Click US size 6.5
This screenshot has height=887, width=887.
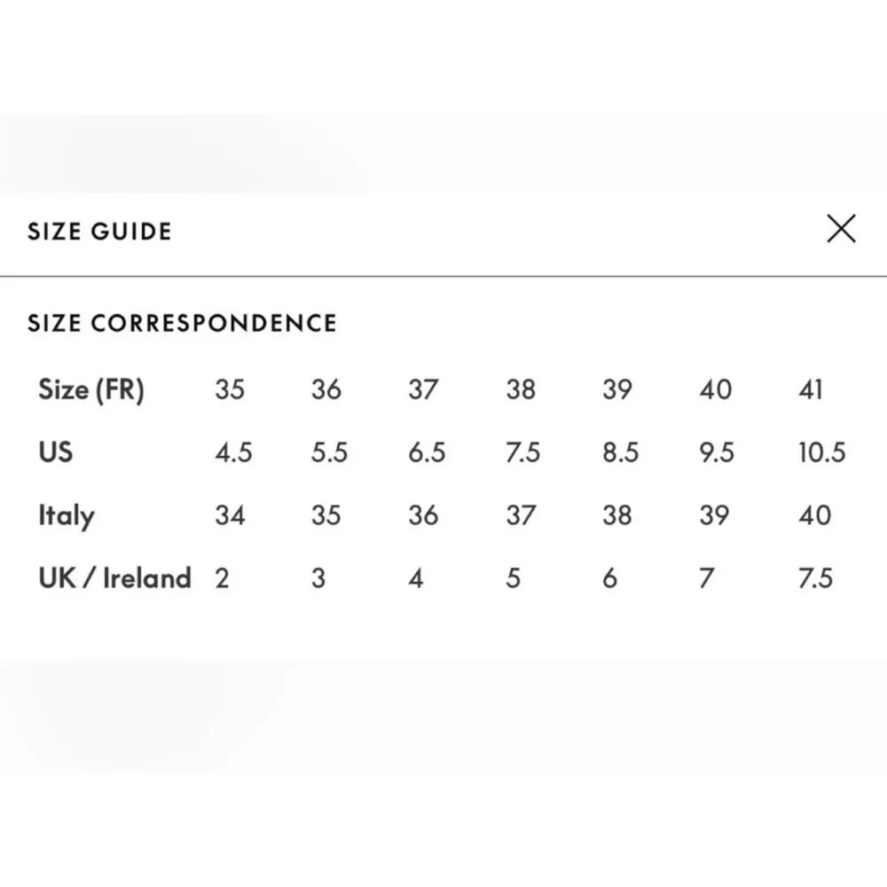(x=427, y=452)
